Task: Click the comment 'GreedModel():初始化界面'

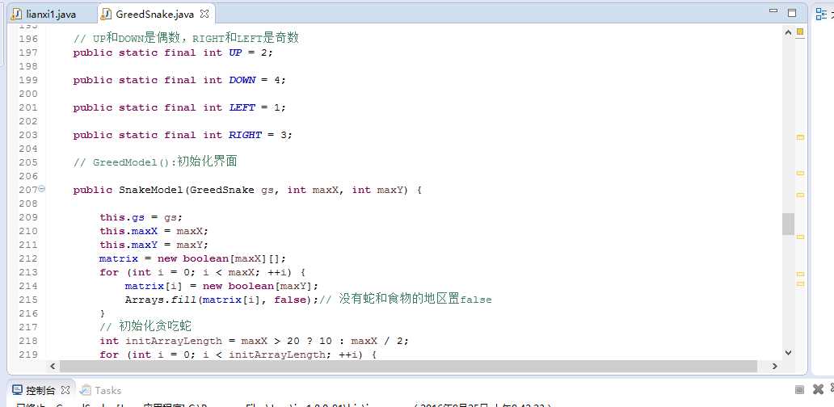Action: click(x=165, y=162)
